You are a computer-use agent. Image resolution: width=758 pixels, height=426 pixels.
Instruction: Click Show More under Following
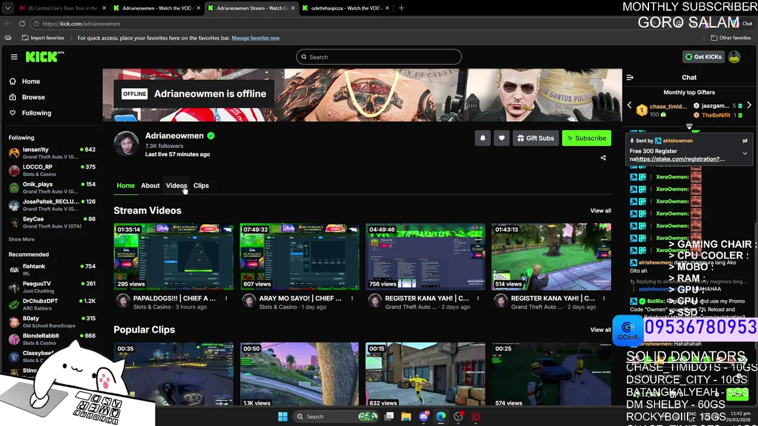(21, 240)
